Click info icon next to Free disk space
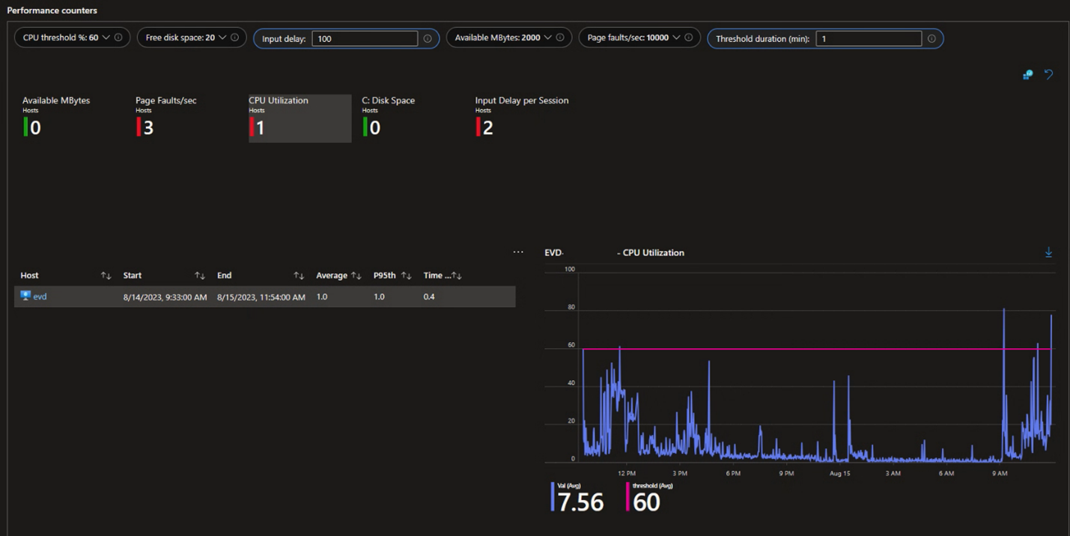 tap(234, 37)
